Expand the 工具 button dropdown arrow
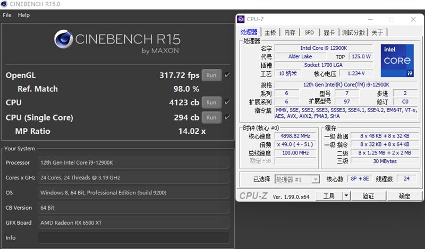 pos(346,196)
